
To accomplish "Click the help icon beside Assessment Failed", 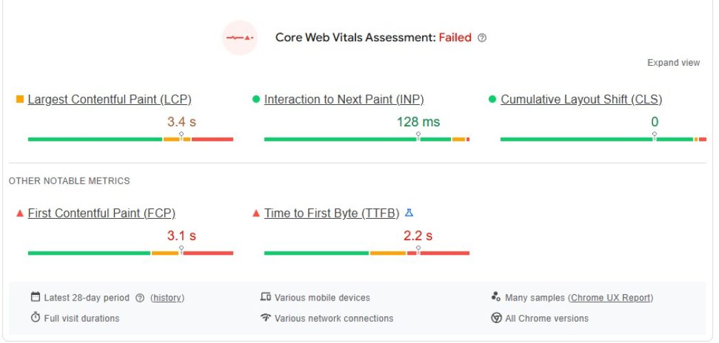I will point(482,38).
